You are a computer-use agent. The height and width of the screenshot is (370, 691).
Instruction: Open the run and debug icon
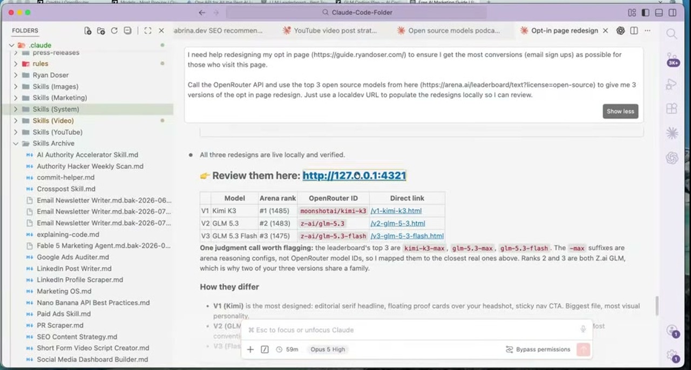point(672,84)
